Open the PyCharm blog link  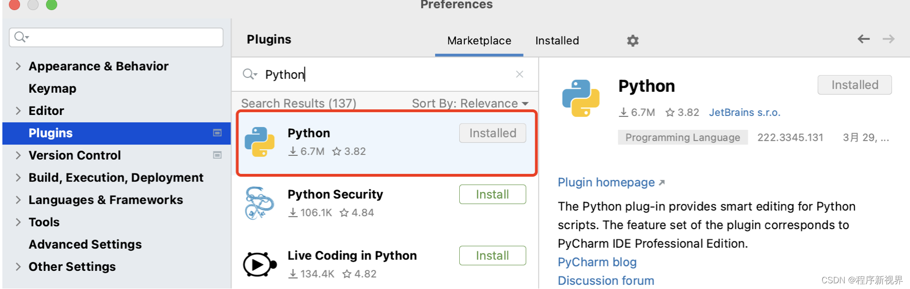click(x=597, y=262)
